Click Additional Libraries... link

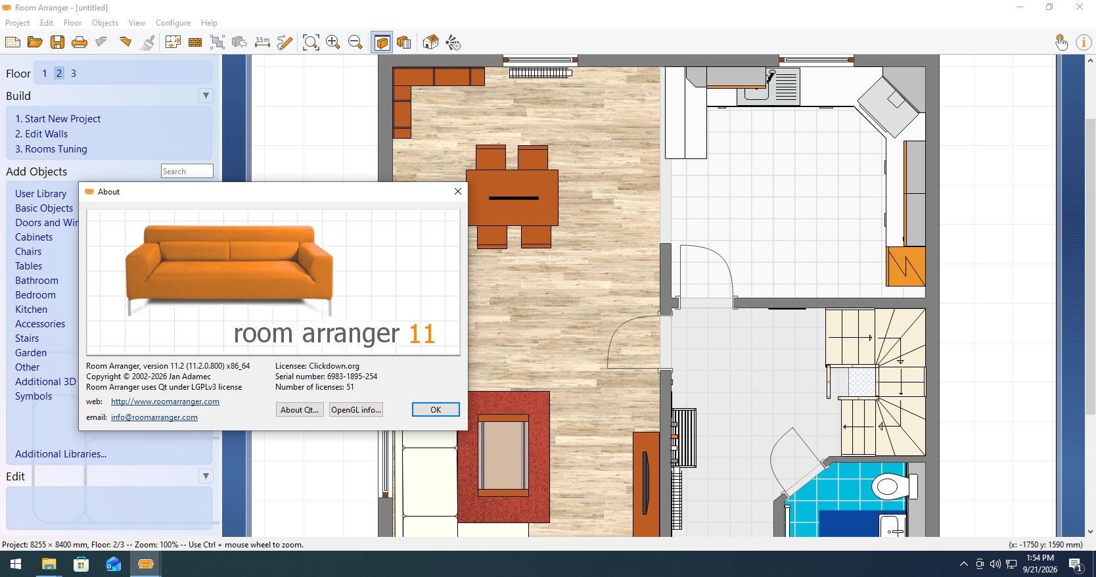[x=61, y=454]
